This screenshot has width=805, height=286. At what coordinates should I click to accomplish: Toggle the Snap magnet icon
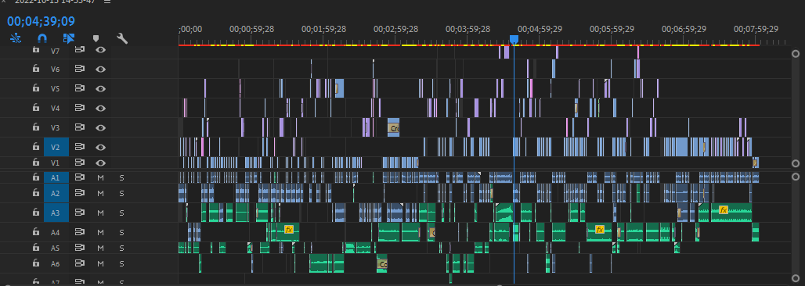(x=42, y=38)
